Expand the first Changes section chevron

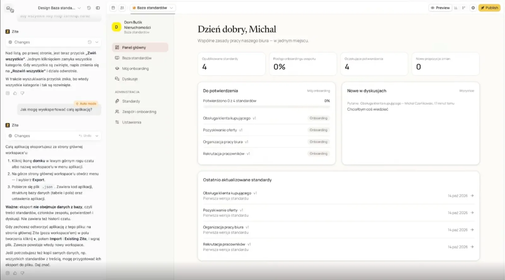point(97,42)
